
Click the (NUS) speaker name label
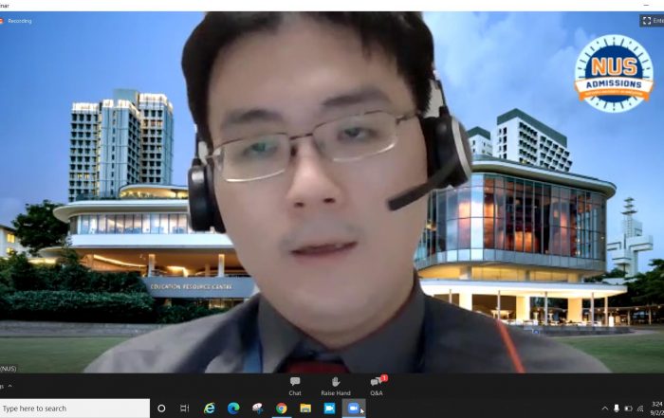[x=8, y=369]
